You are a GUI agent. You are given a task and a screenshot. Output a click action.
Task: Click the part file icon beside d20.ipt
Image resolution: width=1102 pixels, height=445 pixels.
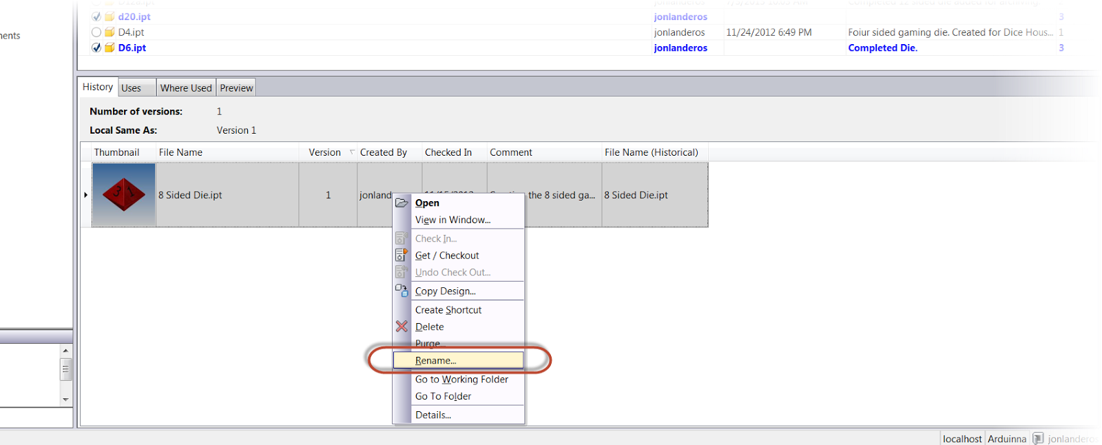pyautogui.click(x=110, y=17)
